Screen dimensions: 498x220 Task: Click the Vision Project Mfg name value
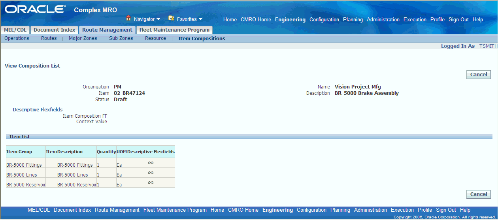click(358, 87)
